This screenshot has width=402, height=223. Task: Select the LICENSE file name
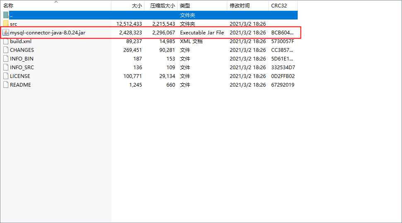click(x=20, y=76)
